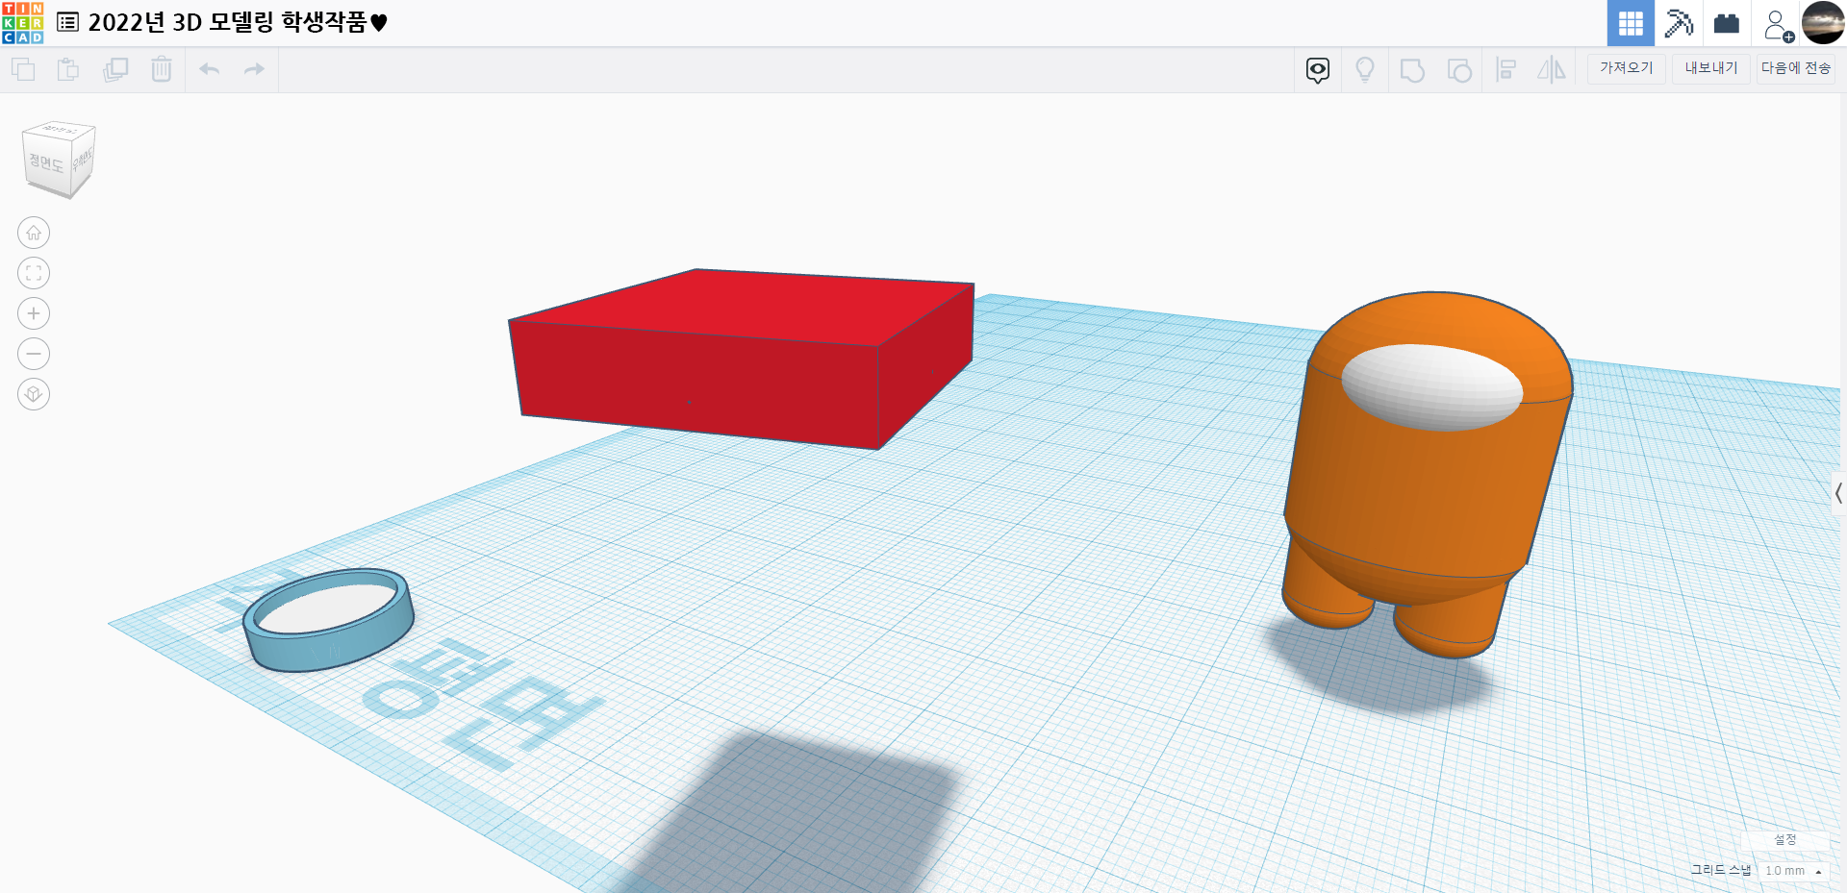Open the Bricks mode

coord(1727,23)
